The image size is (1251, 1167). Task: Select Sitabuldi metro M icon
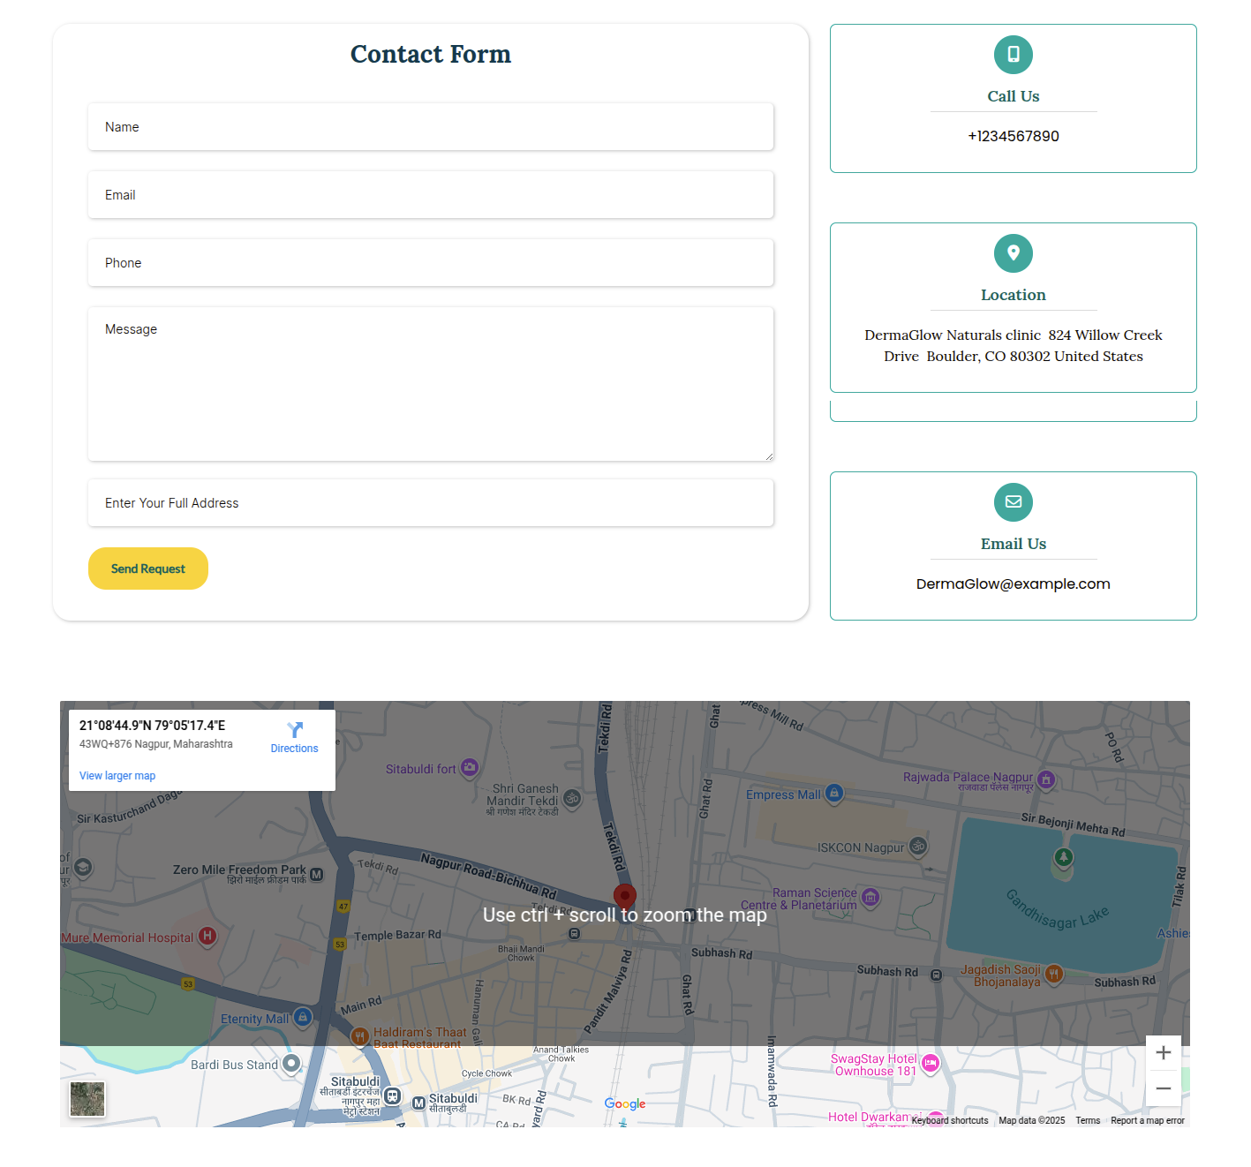[x=419, y=1103]
